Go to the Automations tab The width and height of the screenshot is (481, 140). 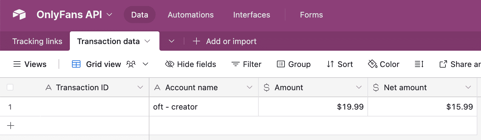[x=191, y=15]
